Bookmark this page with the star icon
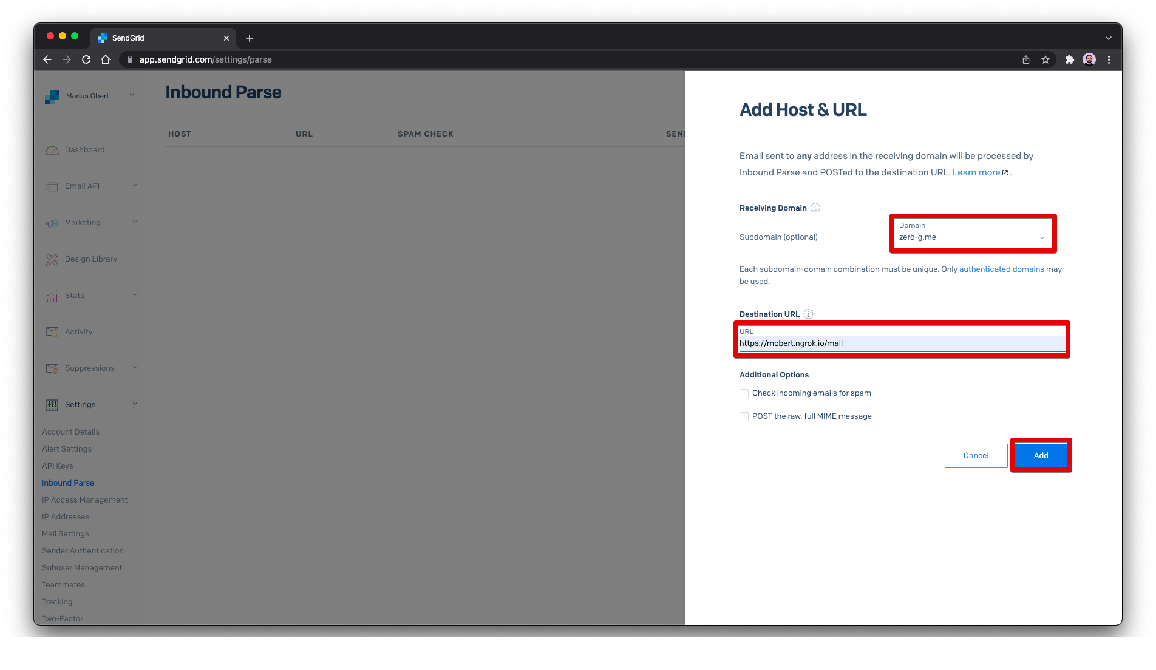1156x670 pixels. 1045,59
